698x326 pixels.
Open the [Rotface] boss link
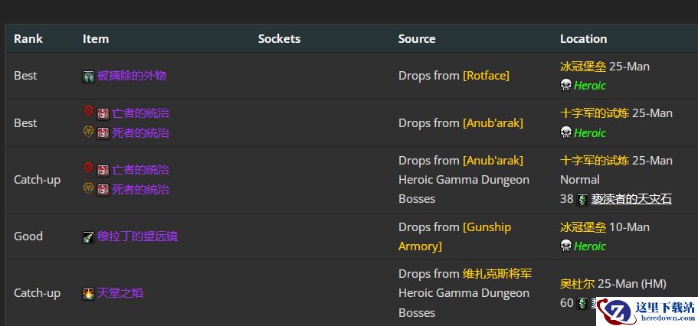[486, 76]
